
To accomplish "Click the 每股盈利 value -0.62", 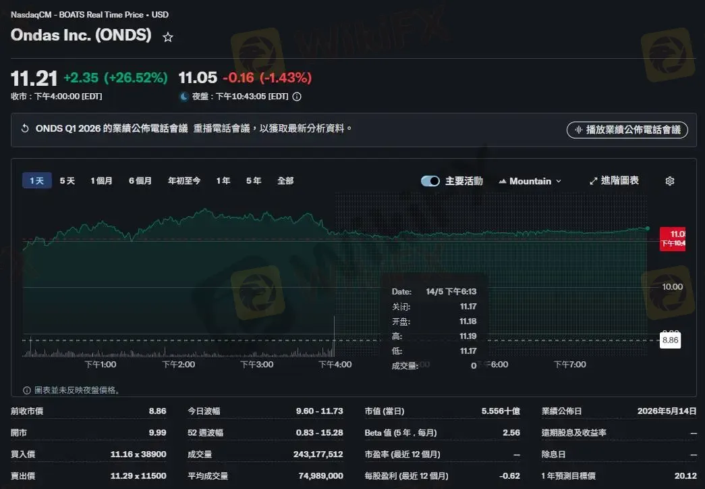I will [x=509, y=476].
